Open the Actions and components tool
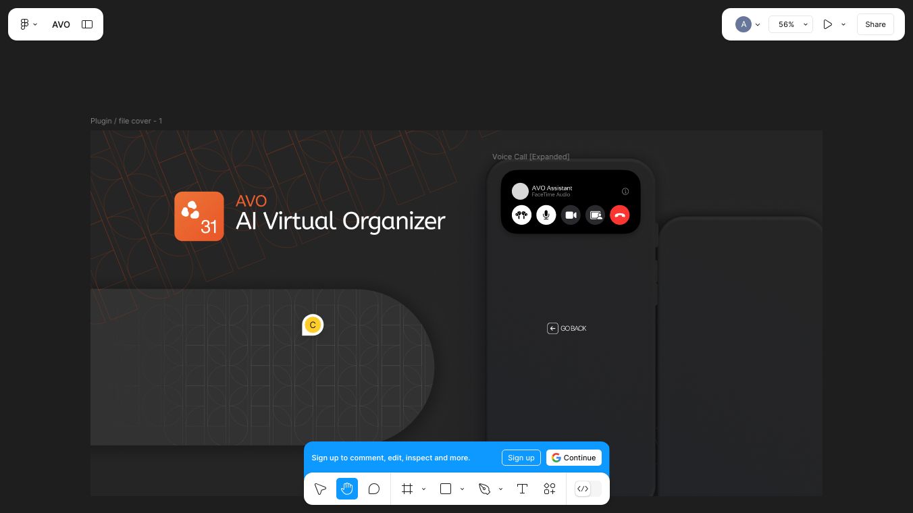The image size is (913, 513). (x=549, y=489)
